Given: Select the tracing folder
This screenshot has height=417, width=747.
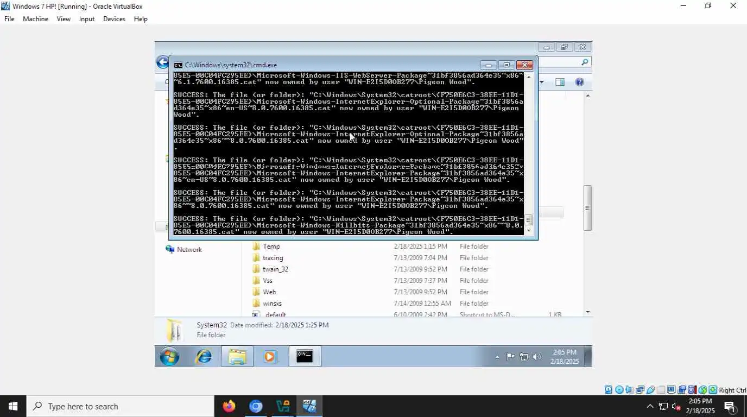Looking at the screenshot, I should point(273,258).
